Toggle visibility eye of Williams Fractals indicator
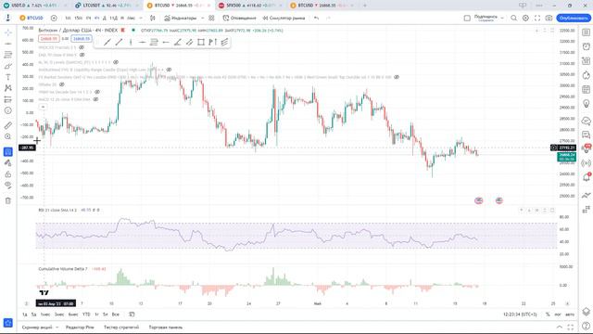 (x=82, y=47)
